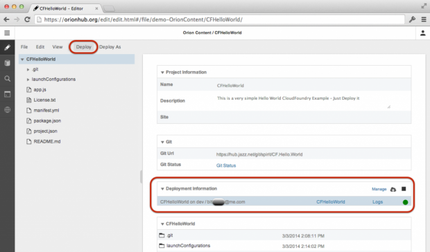Open the File menu
This screenshot has height=252, width=430.
[24, 47]
